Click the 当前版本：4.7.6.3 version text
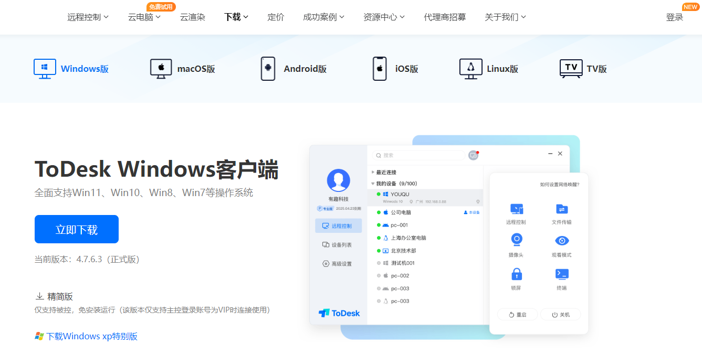Screen dimensions: 702x355 click(x=87, y=259)
